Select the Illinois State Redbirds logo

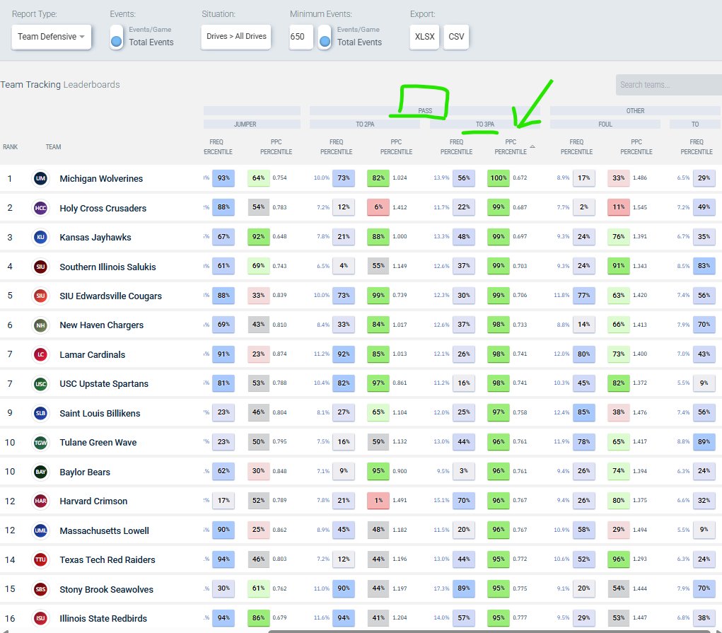tap(40, 618)
